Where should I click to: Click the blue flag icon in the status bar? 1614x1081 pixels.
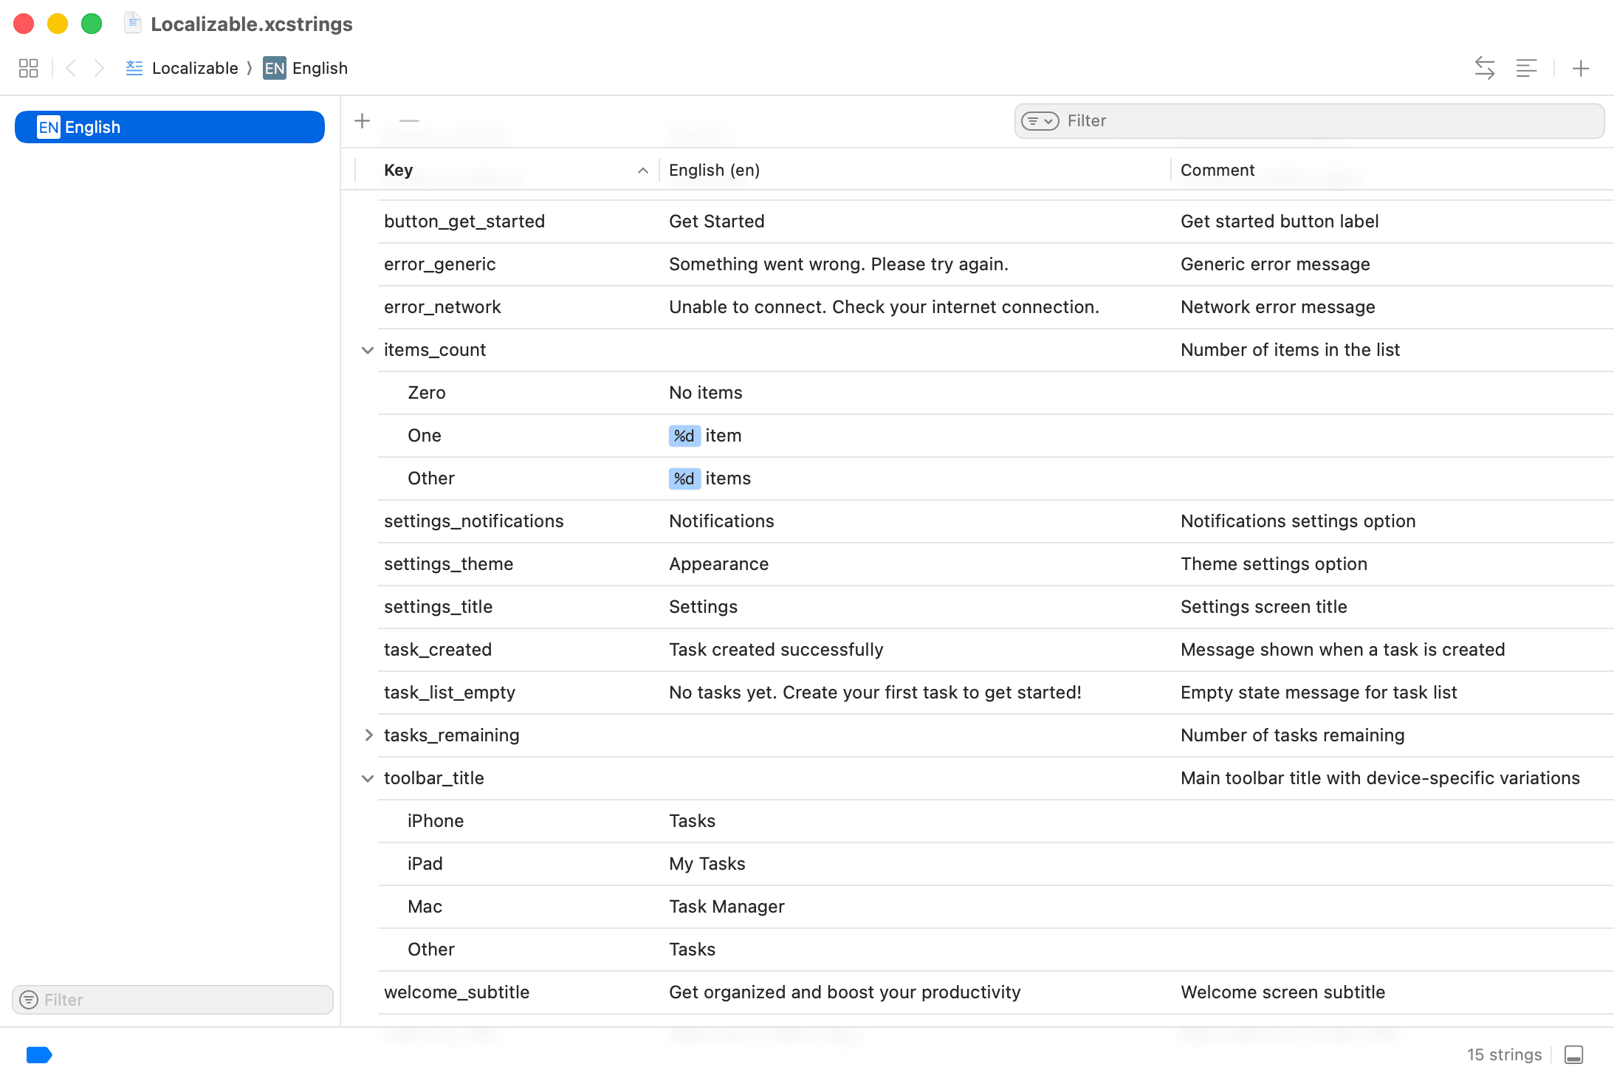tap(39, 1054)
